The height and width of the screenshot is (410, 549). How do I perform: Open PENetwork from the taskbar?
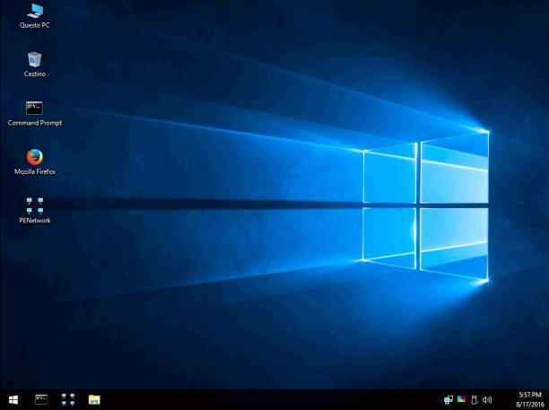click(68, 399)
